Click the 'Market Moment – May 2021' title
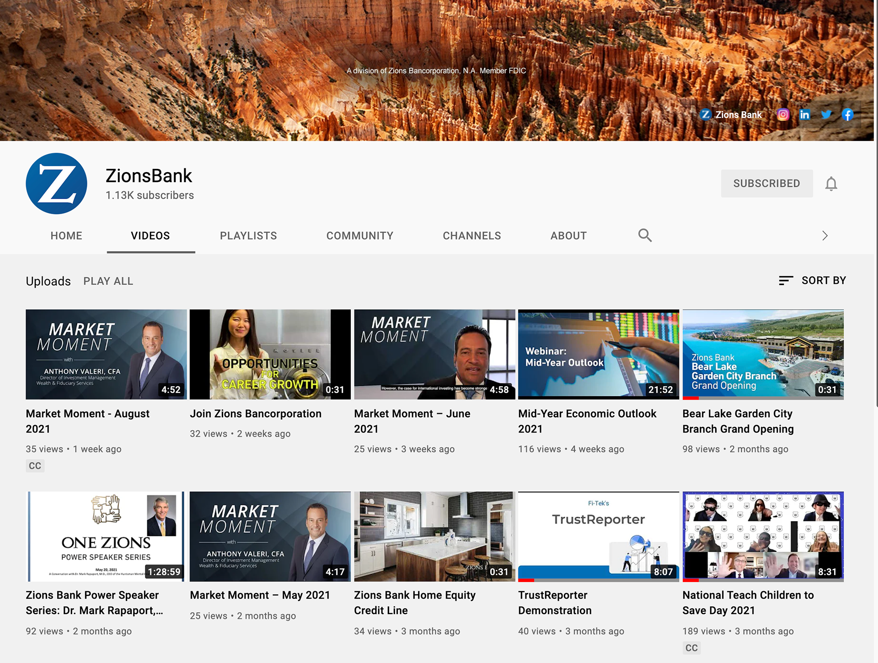The height and width of the screenshot is (663, 878). [x=260, y=595]
